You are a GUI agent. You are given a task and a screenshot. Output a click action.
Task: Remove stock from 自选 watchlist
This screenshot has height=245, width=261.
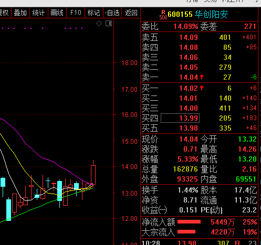112,13
